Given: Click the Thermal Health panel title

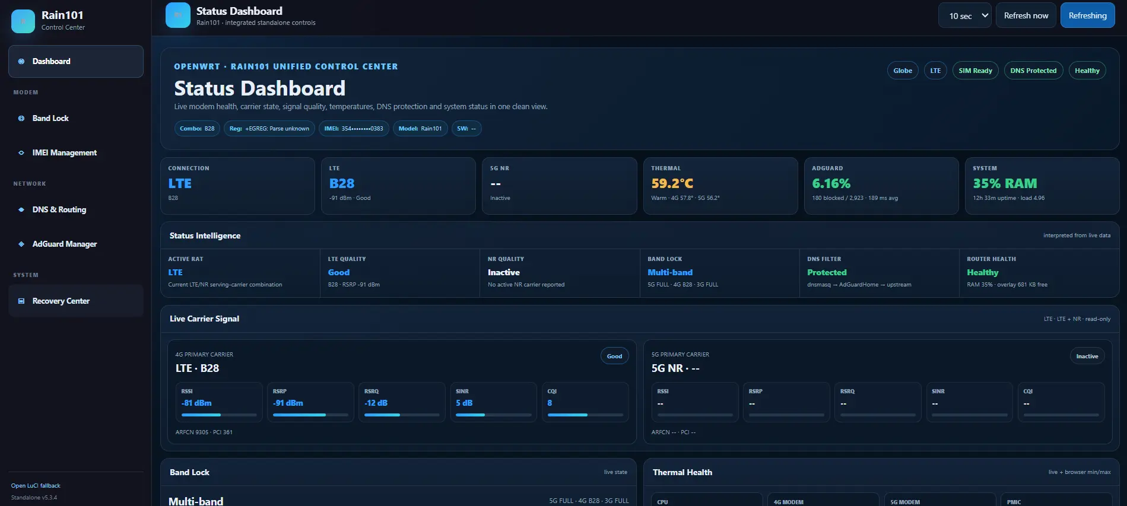Looking at the screenshot, I should coord(682,472).
